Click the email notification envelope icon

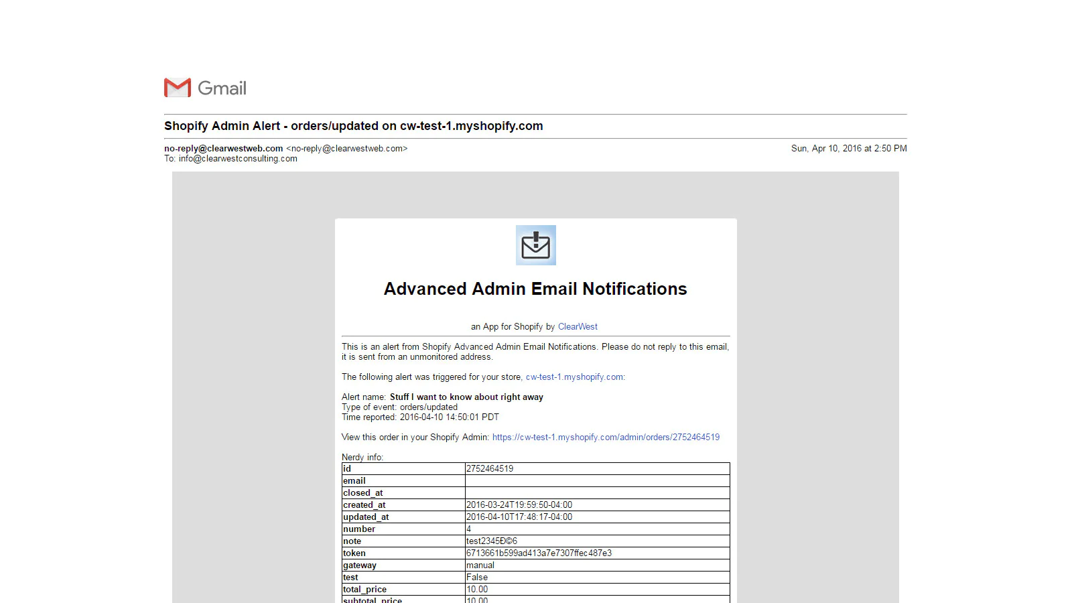click(535, 245)
